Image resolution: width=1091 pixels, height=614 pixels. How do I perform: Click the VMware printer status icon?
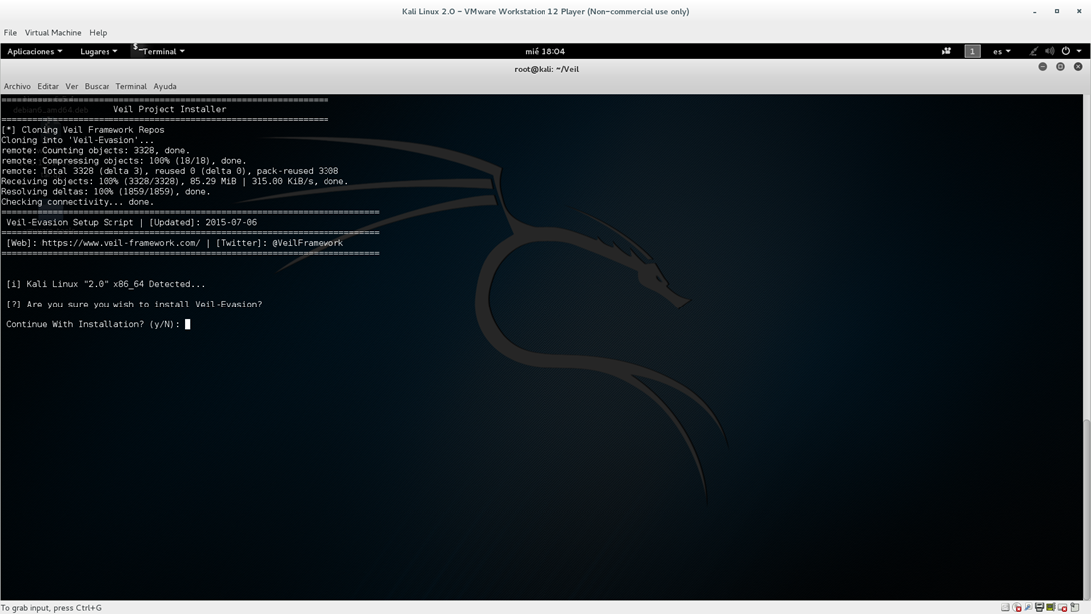[x=1039, y=607]
